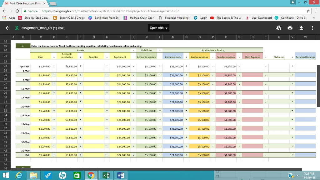Click the horizontal scrollbar at bottom
The height and width of the screenshot is (180, 320).
coord(156,169)
